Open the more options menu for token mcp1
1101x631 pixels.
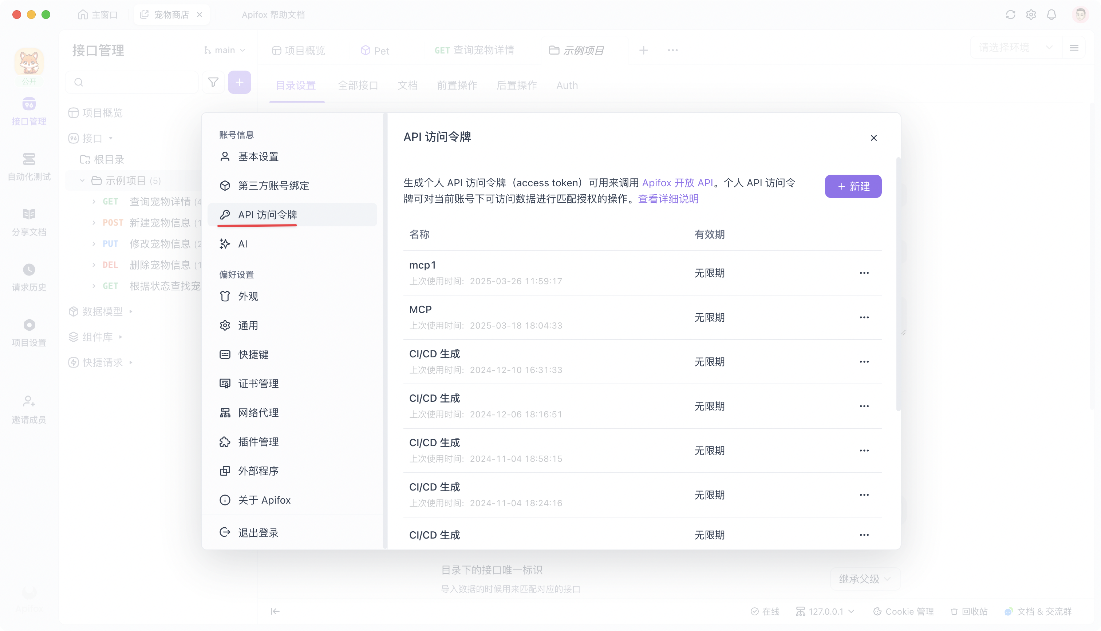pos(864,273)
